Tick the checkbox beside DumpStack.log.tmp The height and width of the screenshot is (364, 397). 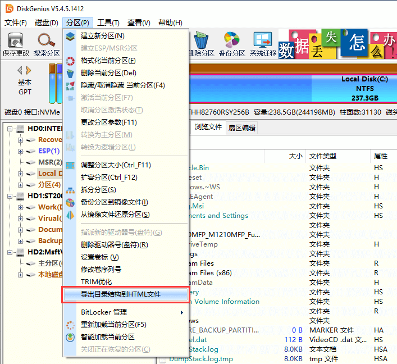(162, 360)
